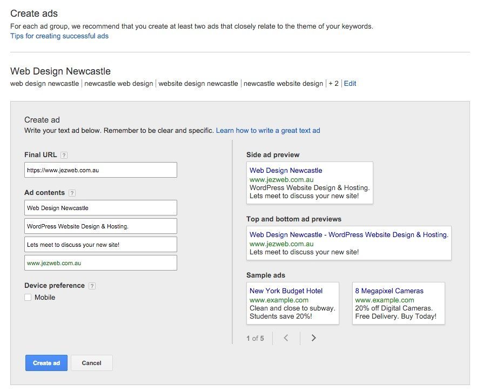Enable the Mobile device preference
Image resolution: width=490 pixels, height=391 pixels.
(x=27, y=298)
